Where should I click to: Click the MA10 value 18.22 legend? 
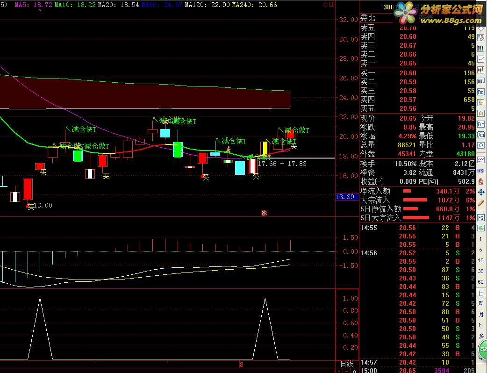coord(75,5)
